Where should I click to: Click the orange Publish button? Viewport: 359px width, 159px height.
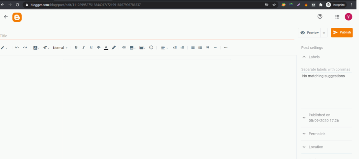342,32
